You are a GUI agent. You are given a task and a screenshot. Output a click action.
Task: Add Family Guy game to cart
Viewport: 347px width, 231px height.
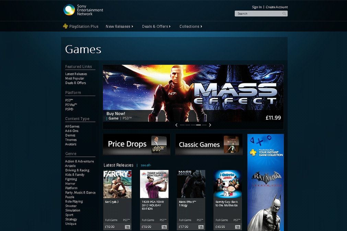[x=238, y=227]
